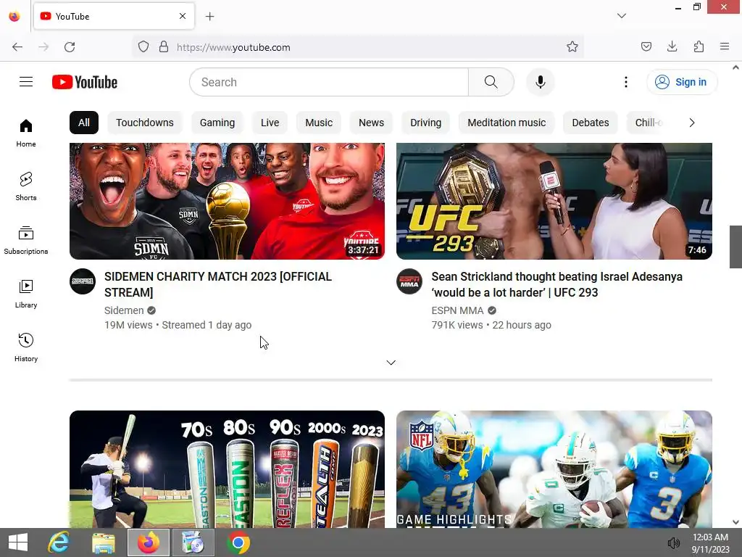Open tracking protection shield icon
The height and width of the screenshot is (557, 742).
[x=143, y=47]
